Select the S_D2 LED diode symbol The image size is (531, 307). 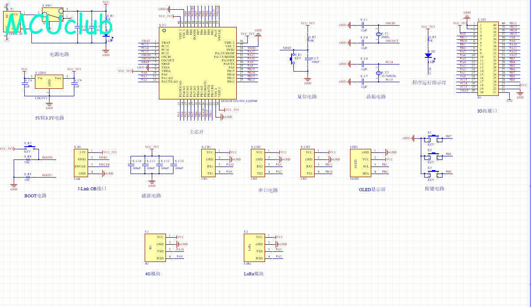(428, 56)
